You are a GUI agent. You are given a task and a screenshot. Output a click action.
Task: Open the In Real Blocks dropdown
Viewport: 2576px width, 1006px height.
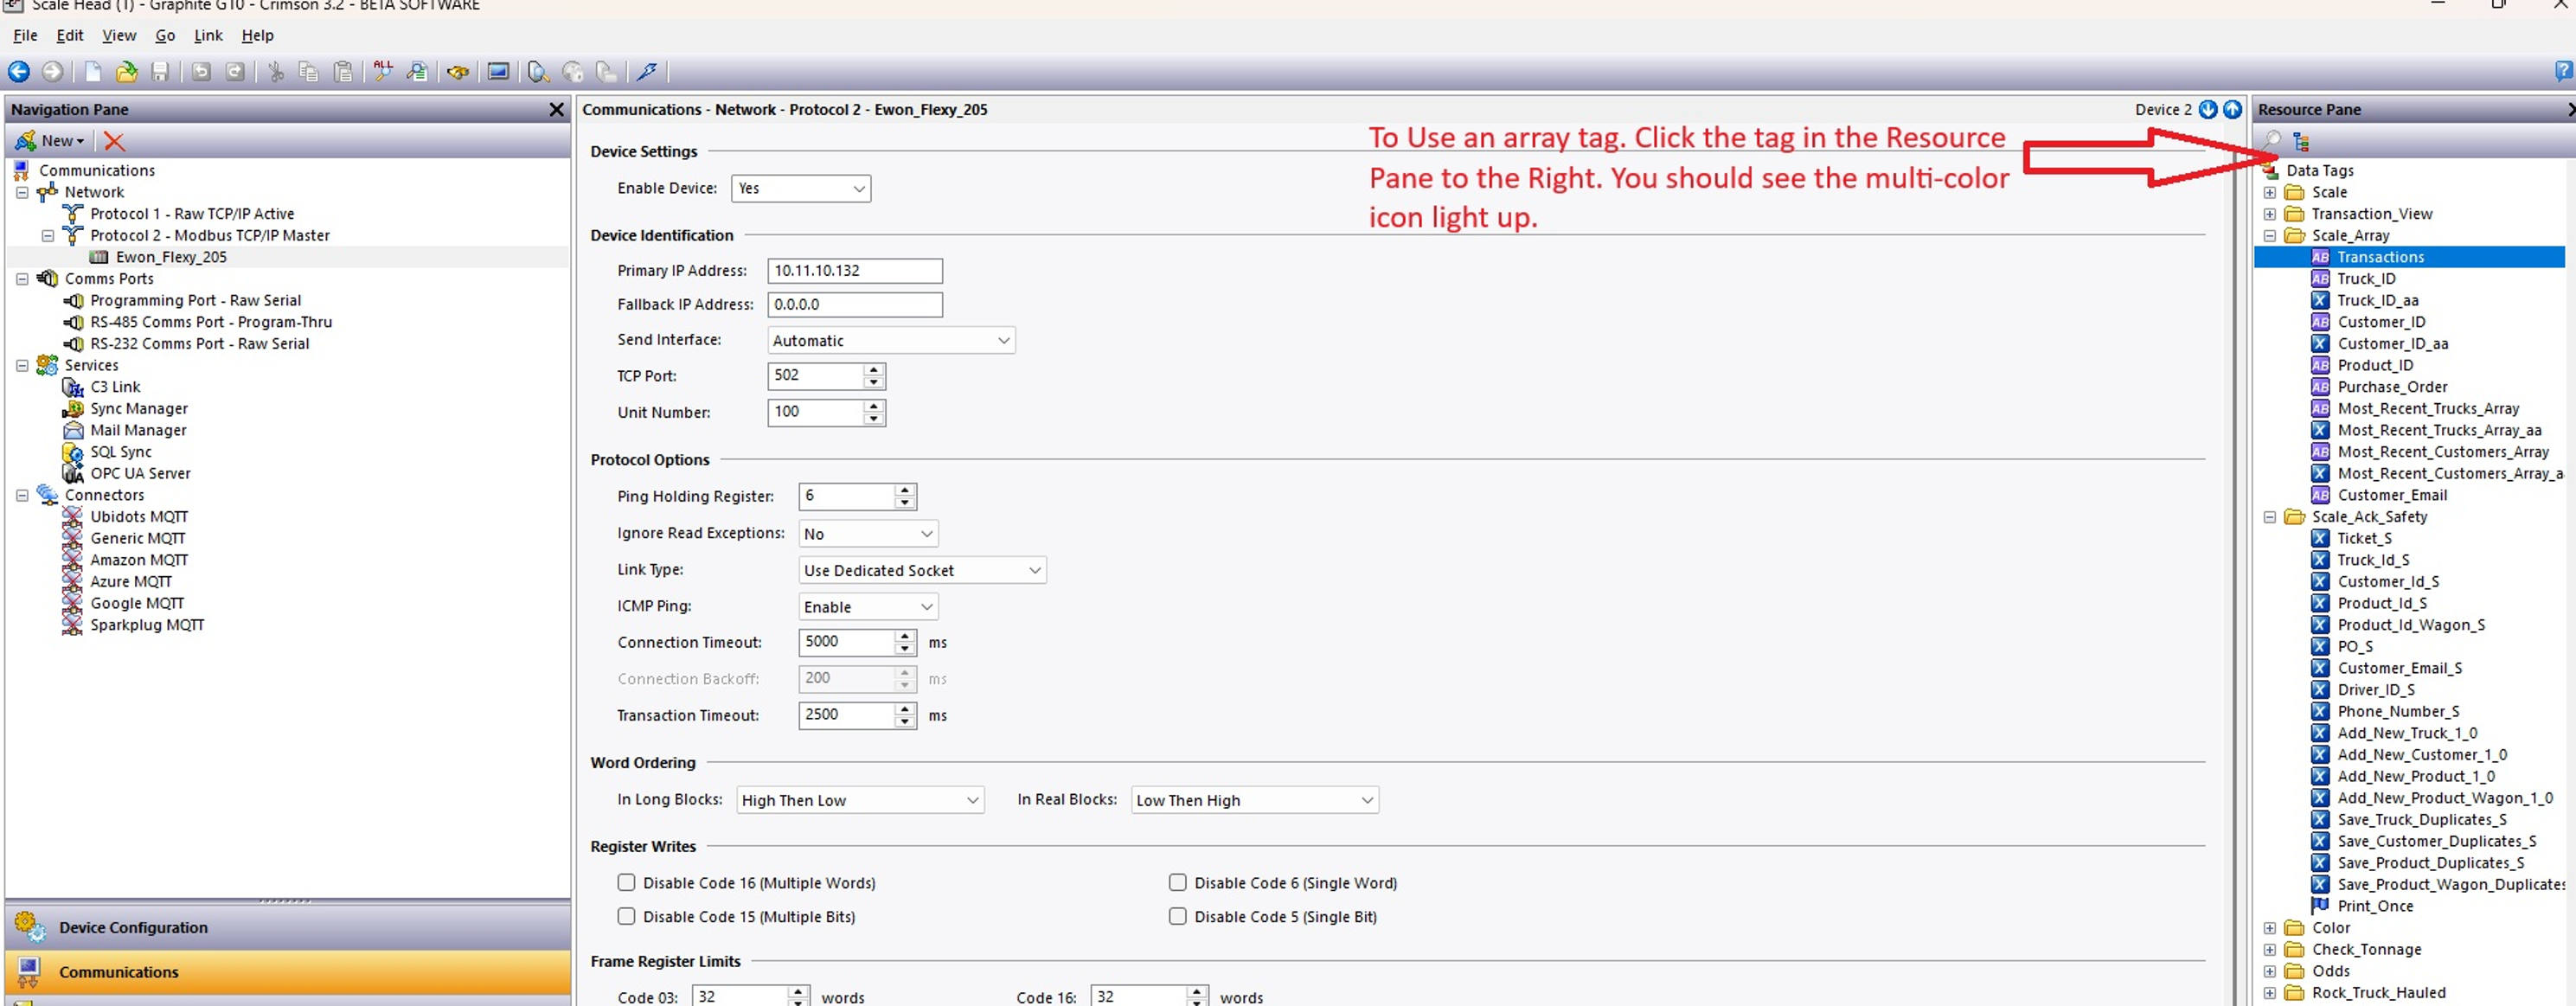[x=1255, y=800]
